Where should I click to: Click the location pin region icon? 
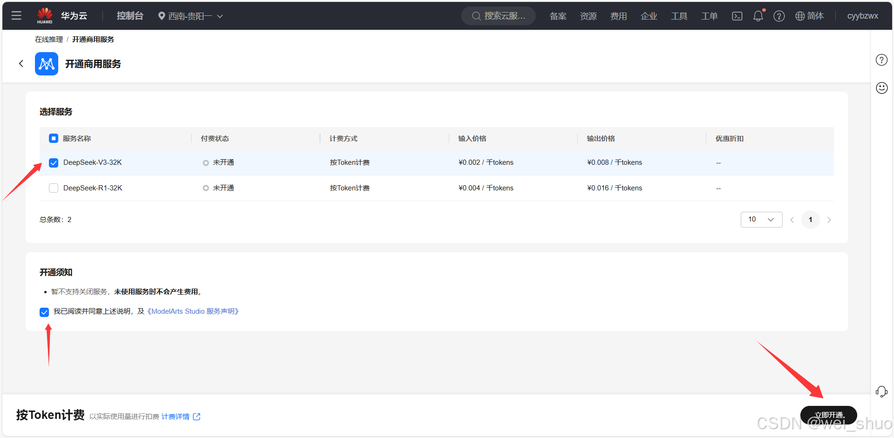162,16
